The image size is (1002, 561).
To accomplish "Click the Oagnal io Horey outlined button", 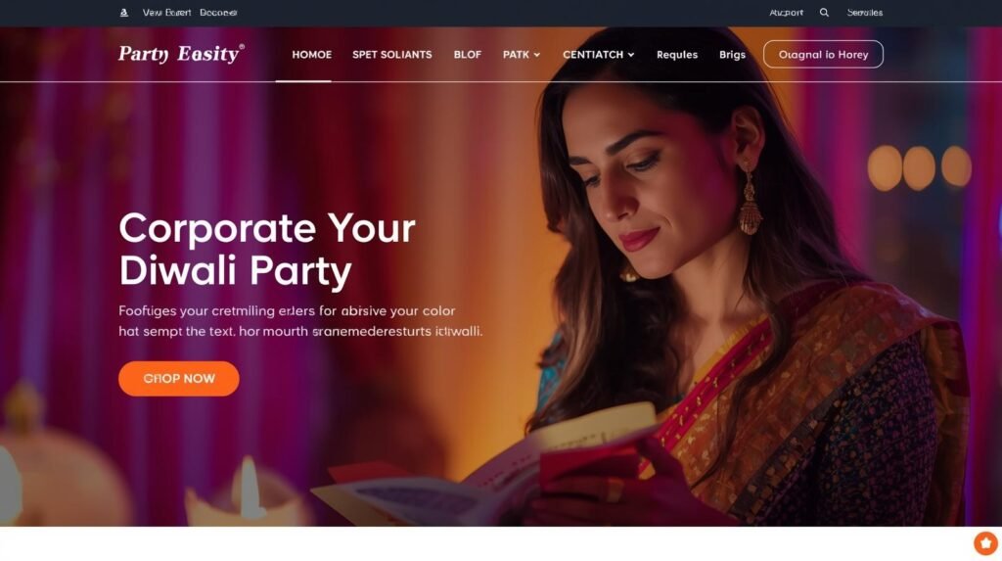I will tap(823, 55).
